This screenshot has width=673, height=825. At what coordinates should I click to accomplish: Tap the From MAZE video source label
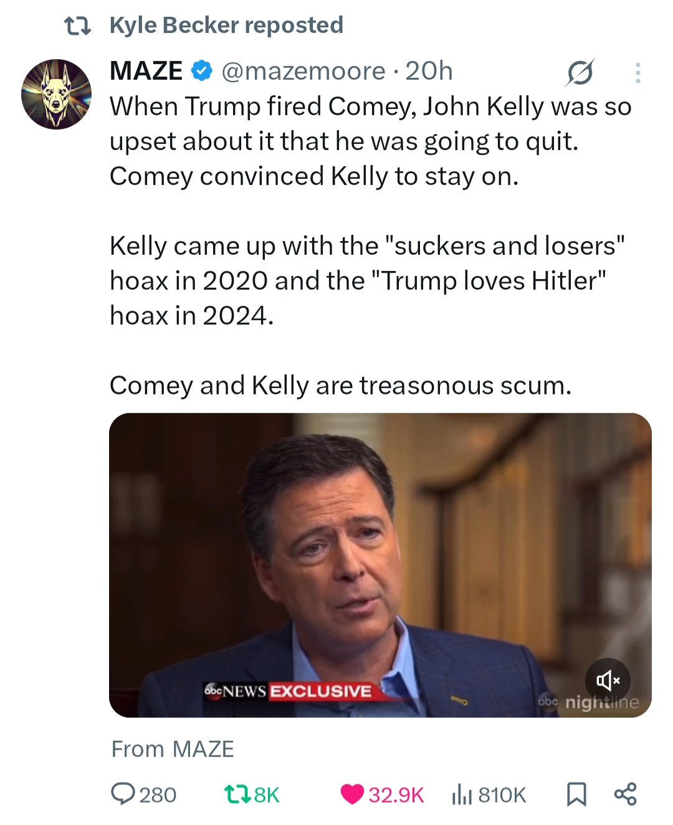click(173, 748)
